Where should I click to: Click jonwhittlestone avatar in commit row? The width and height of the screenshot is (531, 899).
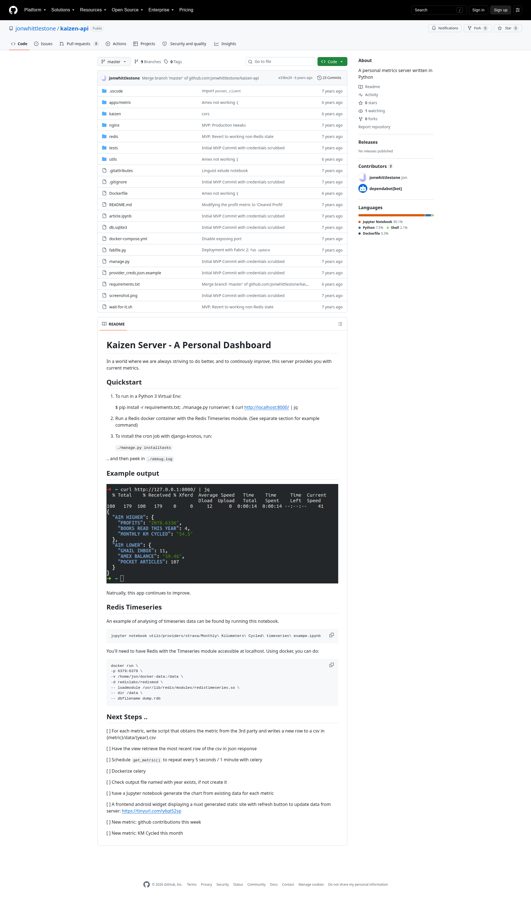(104, 78)
